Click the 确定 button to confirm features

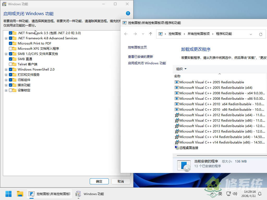tap(99, 181)
